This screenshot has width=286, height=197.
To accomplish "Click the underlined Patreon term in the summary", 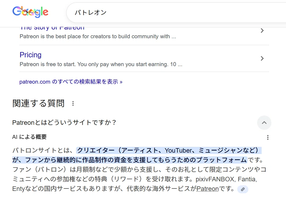I will point(208,189).
